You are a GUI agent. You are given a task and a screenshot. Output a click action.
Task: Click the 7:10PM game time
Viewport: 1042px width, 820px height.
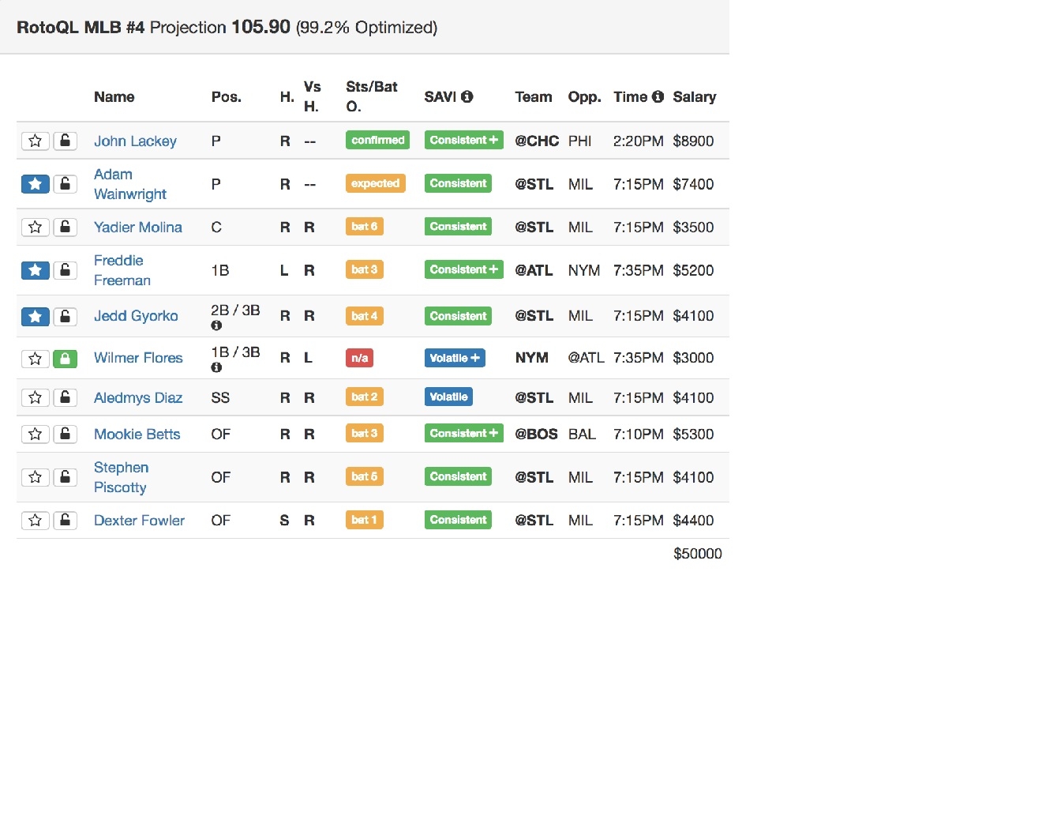638,434
